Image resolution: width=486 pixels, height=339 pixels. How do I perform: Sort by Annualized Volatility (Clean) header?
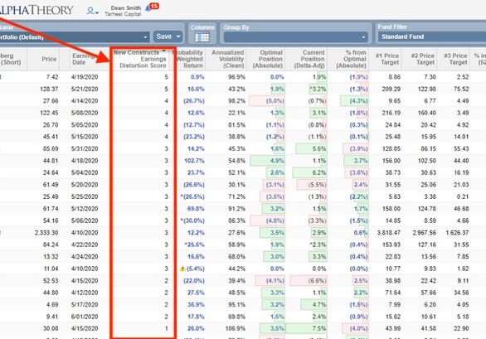pyautogui.click(x=228, y=59)
